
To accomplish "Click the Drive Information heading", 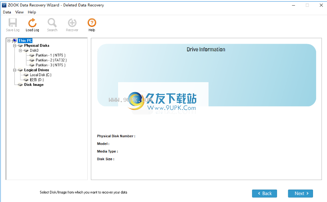I will click(206, 50).
